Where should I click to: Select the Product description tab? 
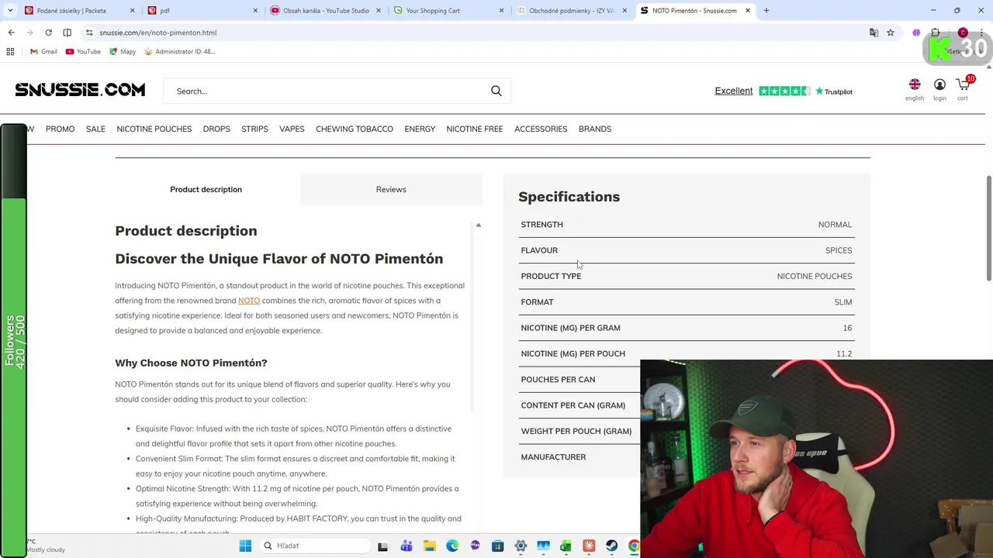coord(206,189)
